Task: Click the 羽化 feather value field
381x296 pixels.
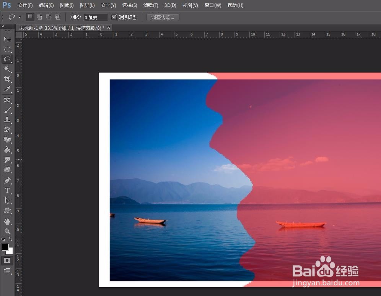Action: click(x=95, y=17)
